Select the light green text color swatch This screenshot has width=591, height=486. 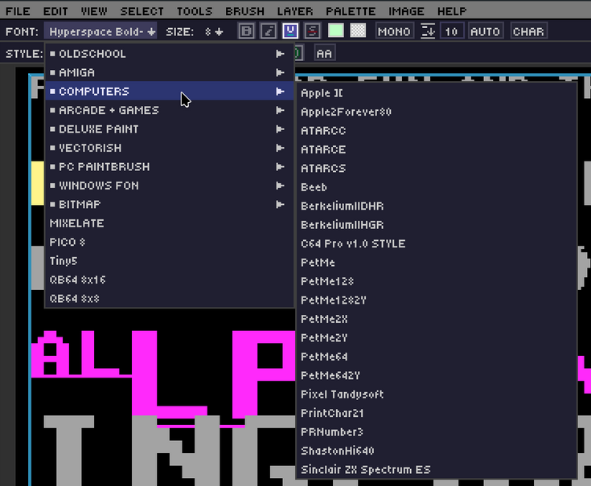tap(336, 31)
